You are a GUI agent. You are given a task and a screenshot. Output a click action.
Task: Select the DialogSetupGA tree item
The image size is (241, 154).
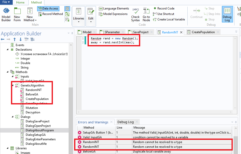click(35, 135)
